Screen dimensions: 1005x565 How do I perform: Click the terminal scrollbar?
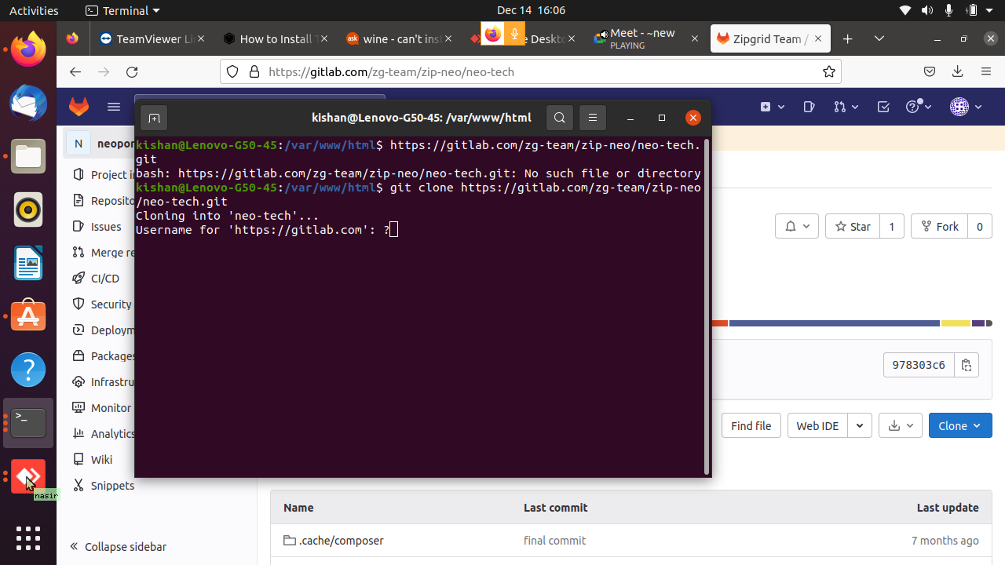click(x=707, y=306)
